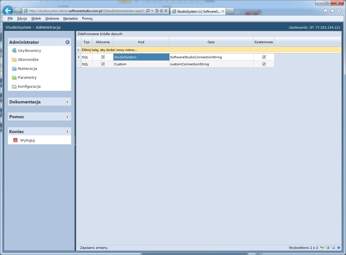The width and height of the screenshot is (346, 255).
Task: Click the export grid icon with green arrow
Action: pyautogui.click(x=328, y=247)
